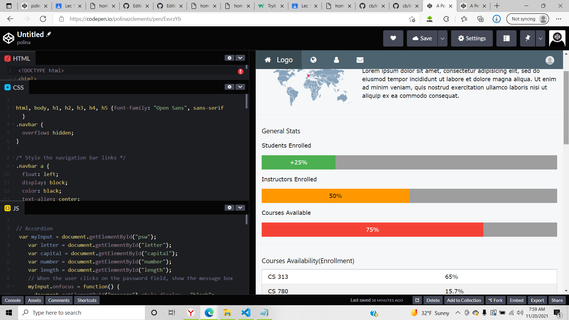Add this pen to a collection

click(x=464, y=300)
